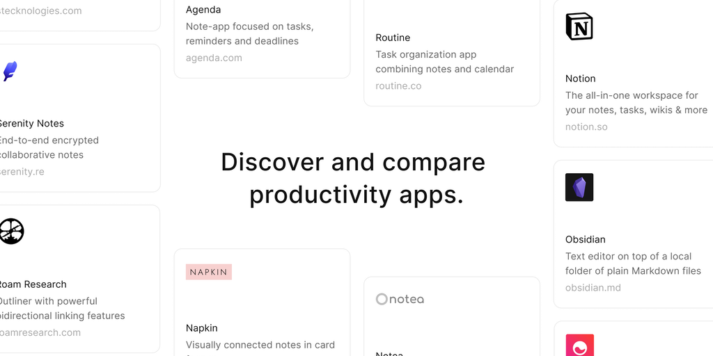Screen dimensions: 713x356
Task: Click the Notion logo icon
Action: 579,26
